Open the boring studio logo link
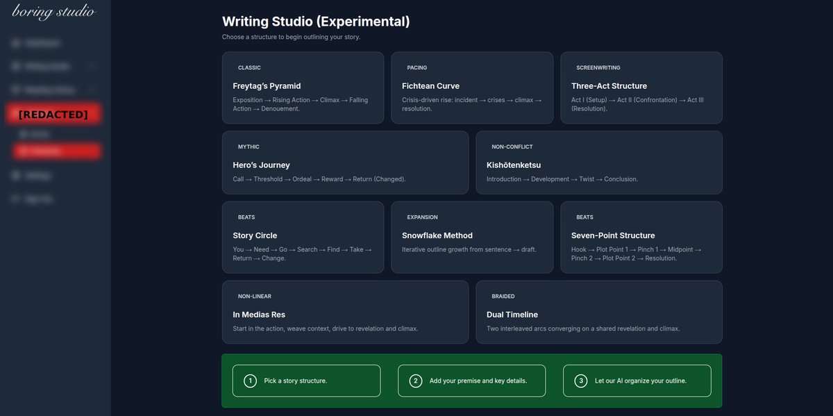The width and height of the screenshot is (833, 416). point(53,12)
